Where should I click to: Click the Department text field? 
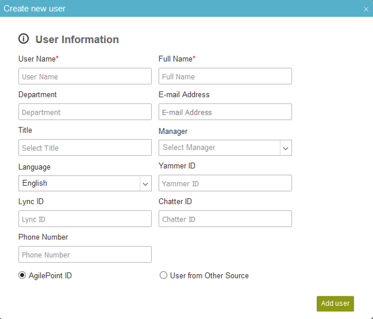coord(85,112)
